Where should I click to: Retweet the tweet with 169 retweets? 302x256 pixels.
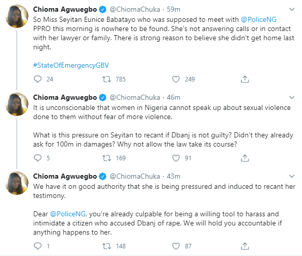click(x=106, y=158)
